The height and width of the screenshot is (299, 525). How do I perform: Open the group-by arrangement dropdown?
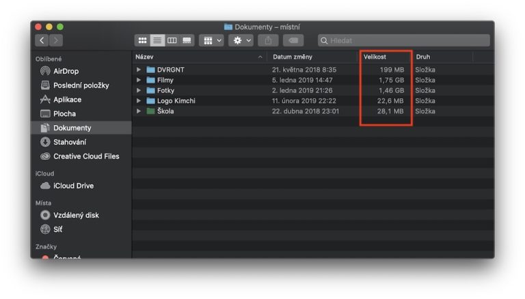pos(212,40)
